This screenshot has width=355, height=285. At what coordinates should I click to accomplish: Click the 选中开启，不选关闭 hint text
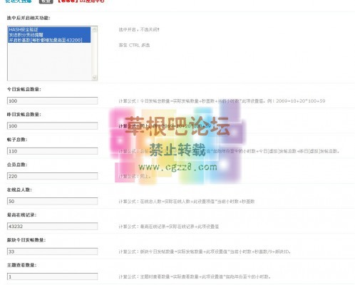139,30
